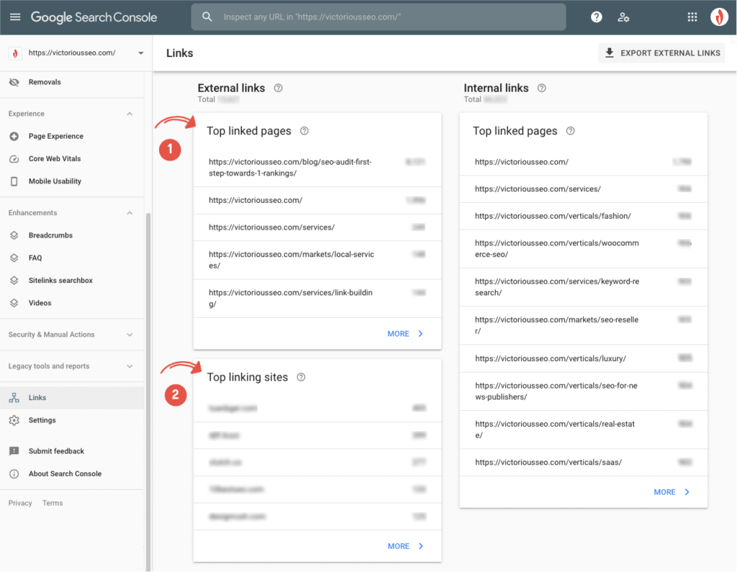Select Mobile Usability in sidebar
737x572 pixels.
(55, 181)
